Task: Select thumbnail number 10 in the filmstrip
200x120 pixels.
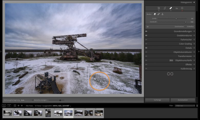Action: coord(99,113)
